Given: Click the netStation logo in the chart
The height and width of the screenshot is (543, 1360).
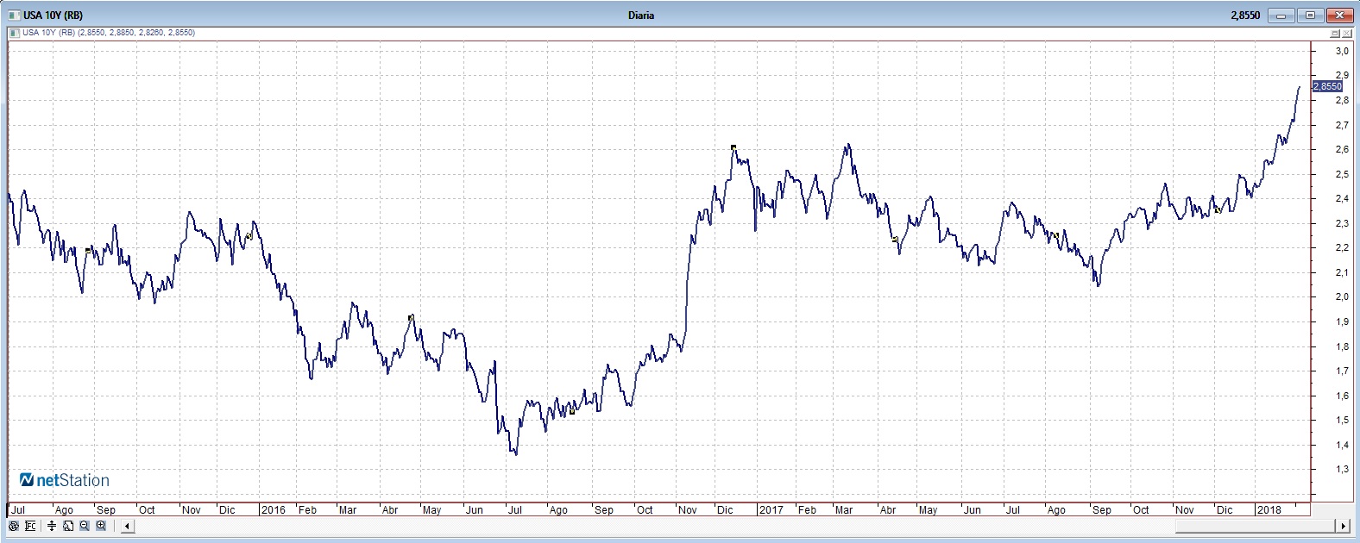Looking at the screenshot, I should click(66, 480).
